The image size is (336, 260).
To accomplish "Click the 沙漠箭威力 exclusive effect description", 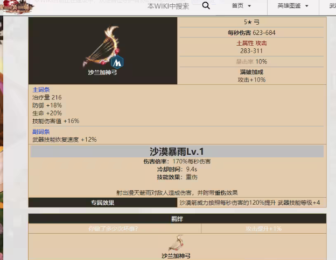I will (x=250, y=203).
